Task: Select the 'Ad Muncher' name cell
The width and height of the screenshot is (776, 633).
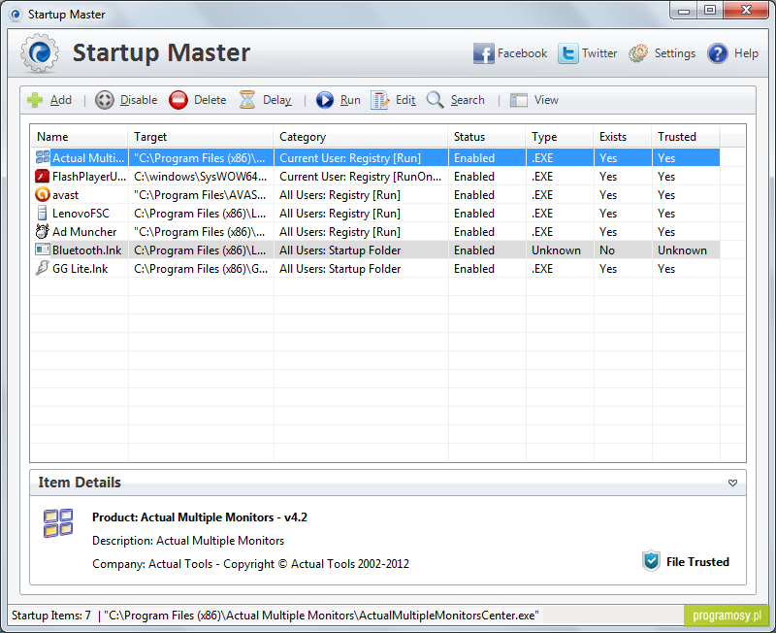Action: tap(84, 231)
